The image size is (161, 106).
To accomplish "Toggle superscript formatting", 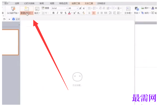I will coord(75,13).
